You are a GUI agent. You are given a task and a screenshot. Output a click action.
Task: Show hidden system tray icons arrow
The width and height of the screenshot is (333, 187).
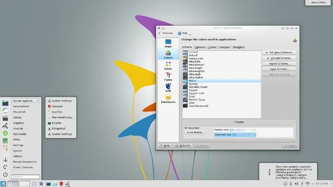(x=313, y=184)
